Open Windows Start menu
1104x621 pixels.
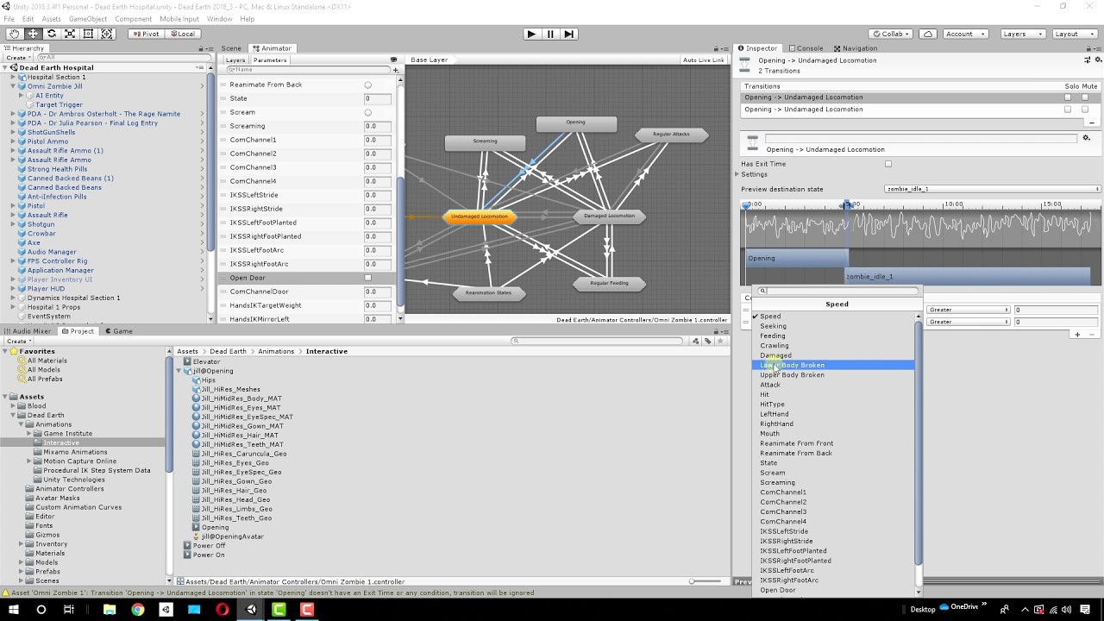[14, 610]
